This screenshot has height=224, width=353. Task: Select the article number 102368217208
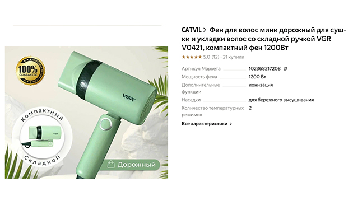pos(264,68)
